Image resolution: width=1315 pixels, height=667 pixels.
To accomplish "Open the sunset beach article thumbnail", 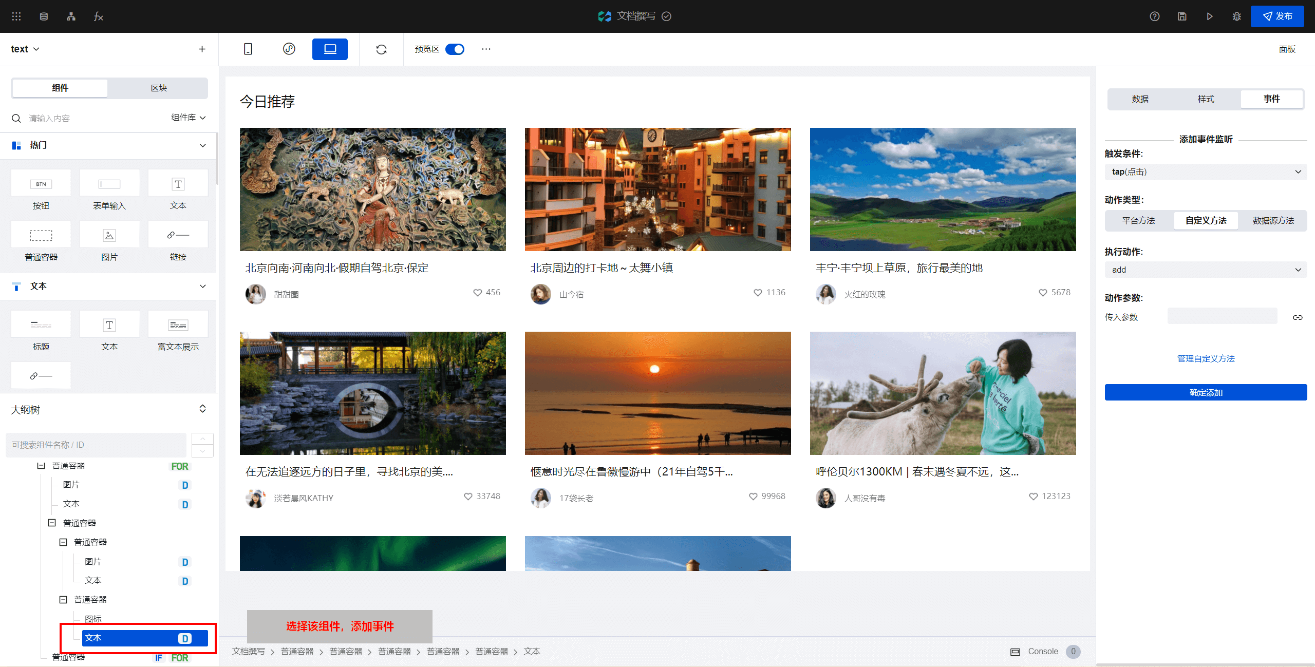I will [657, 393].
